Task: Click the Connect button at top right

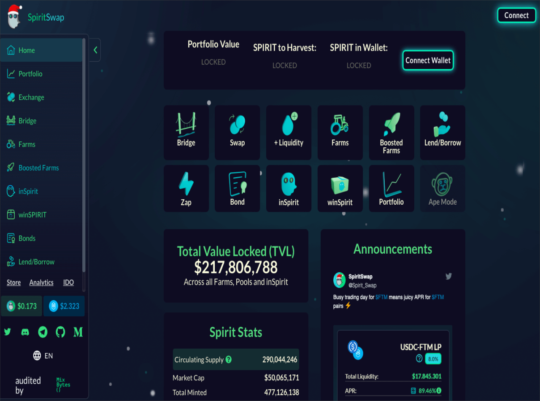Action: [516, 15]
